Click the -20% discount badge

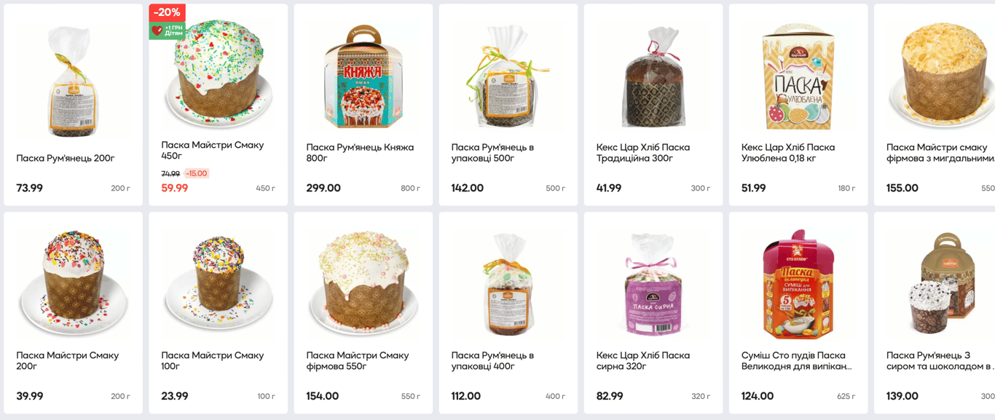click(x=167, y=12)
